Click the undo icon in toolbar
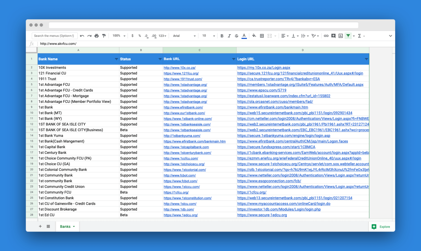The height and width of the screenshot is (251, 421). (82, 36)
